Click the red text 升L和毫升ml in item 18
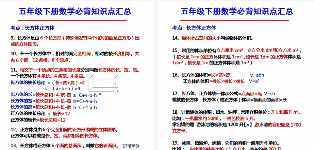This screenshot has height=150, width=314. [285, 112]
